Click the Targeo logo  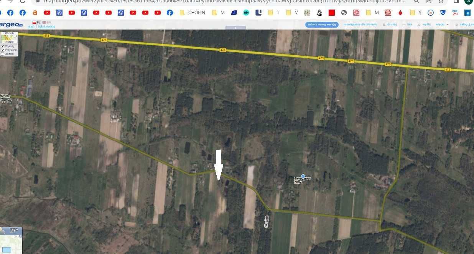click(12, 25)
